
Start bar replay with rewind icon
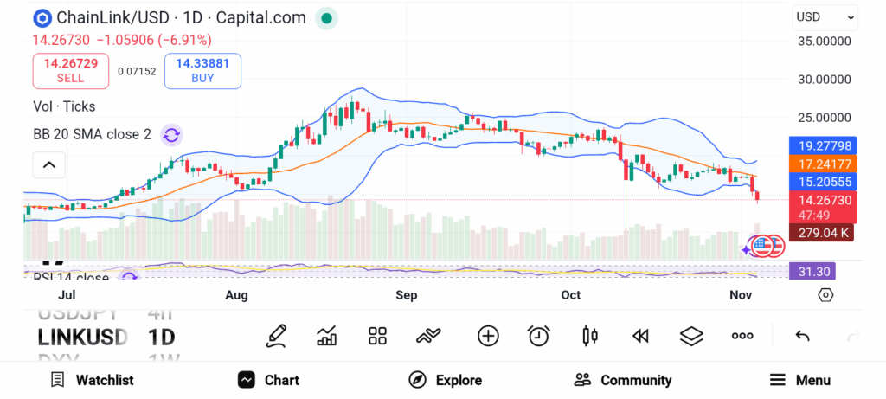(x=640, y=336)
